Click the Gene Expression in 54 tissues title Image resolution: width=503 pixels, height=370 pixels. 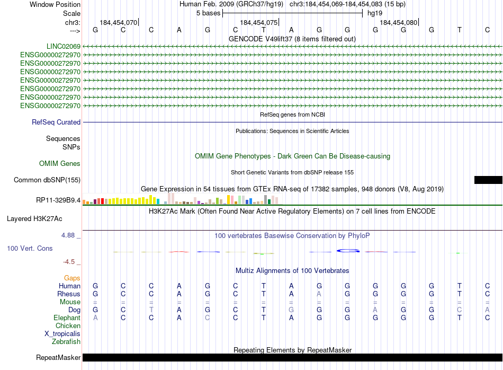292,189
